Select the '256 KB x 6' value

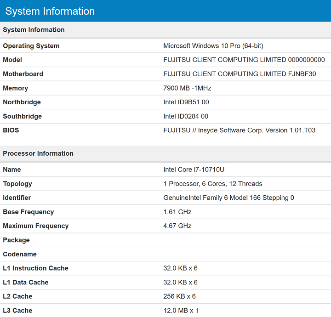tap(180, 296)
